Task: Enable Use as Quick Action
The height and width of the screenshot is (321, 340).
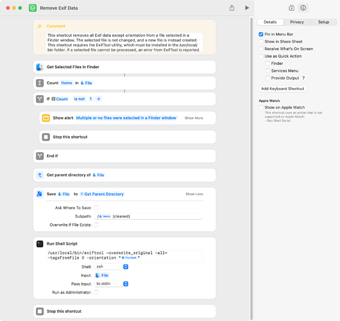Action: pos(261,56)
